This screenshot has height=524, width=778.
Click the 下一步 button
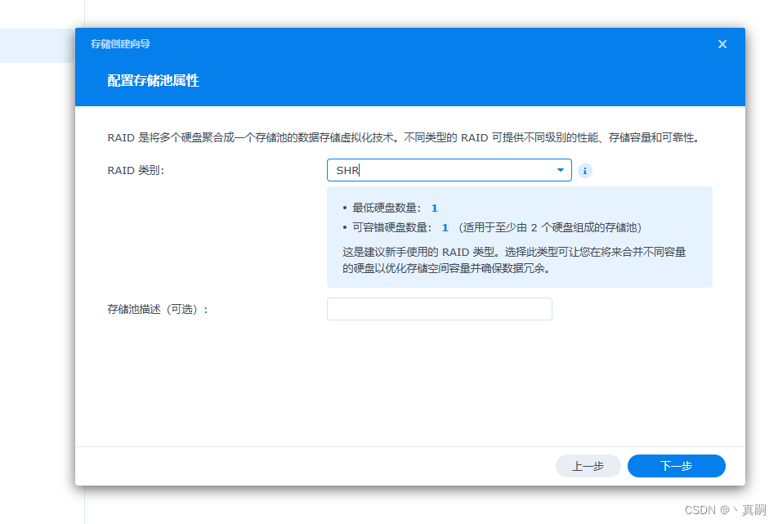point(677,466)
